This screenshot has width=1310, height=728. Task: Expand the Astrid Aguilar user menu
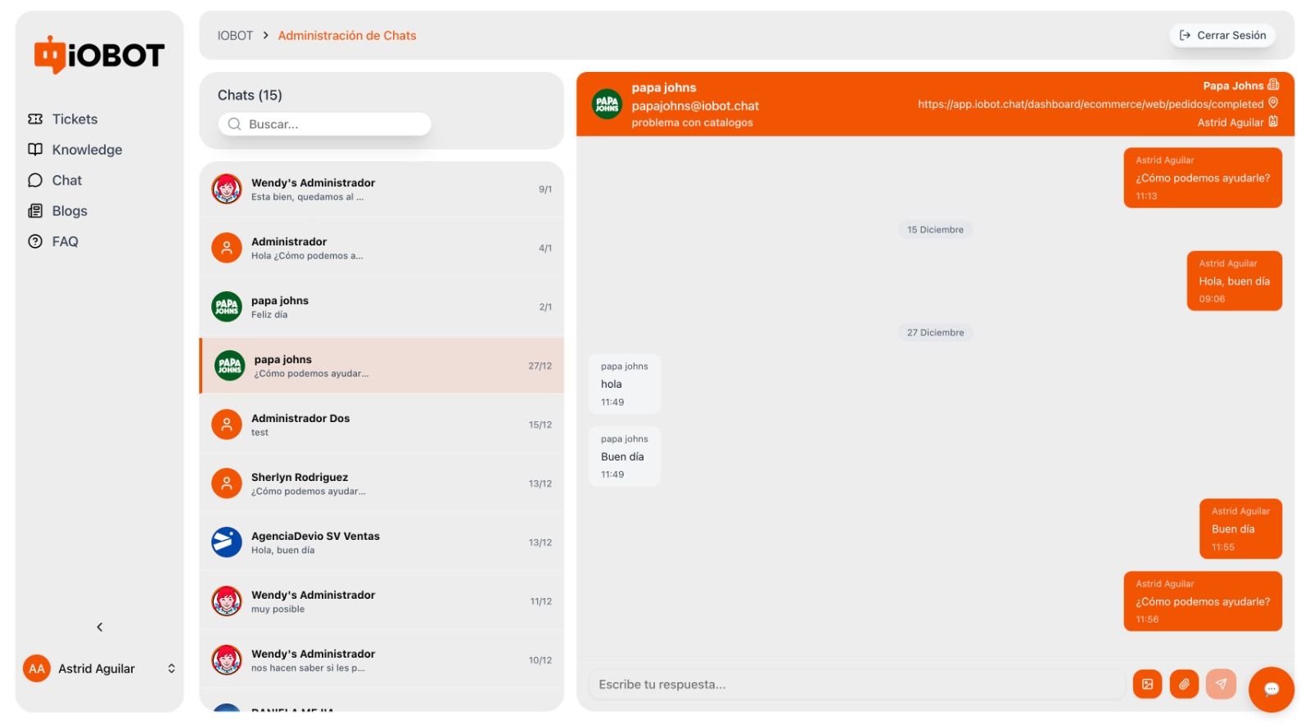(x=171, y=668)
